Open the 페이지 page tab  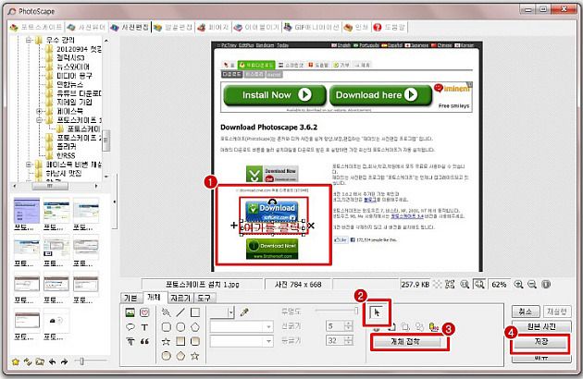pyautogui.click(x=214, y=27)
